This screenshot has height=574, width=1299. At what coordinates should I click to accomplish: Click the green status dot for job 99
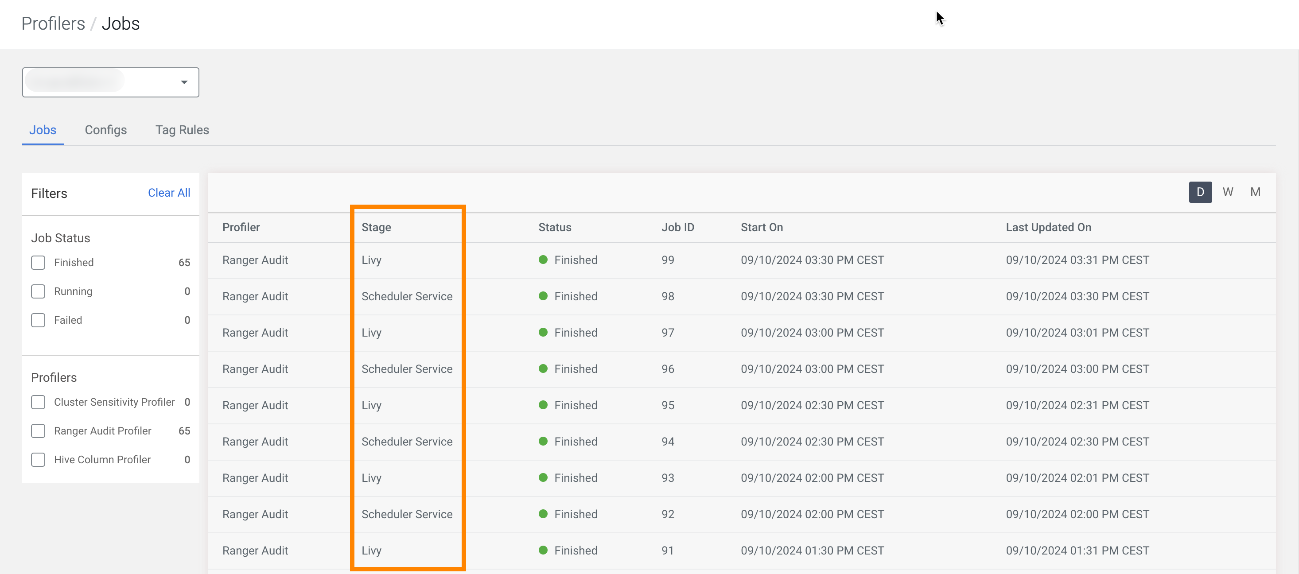543,260
